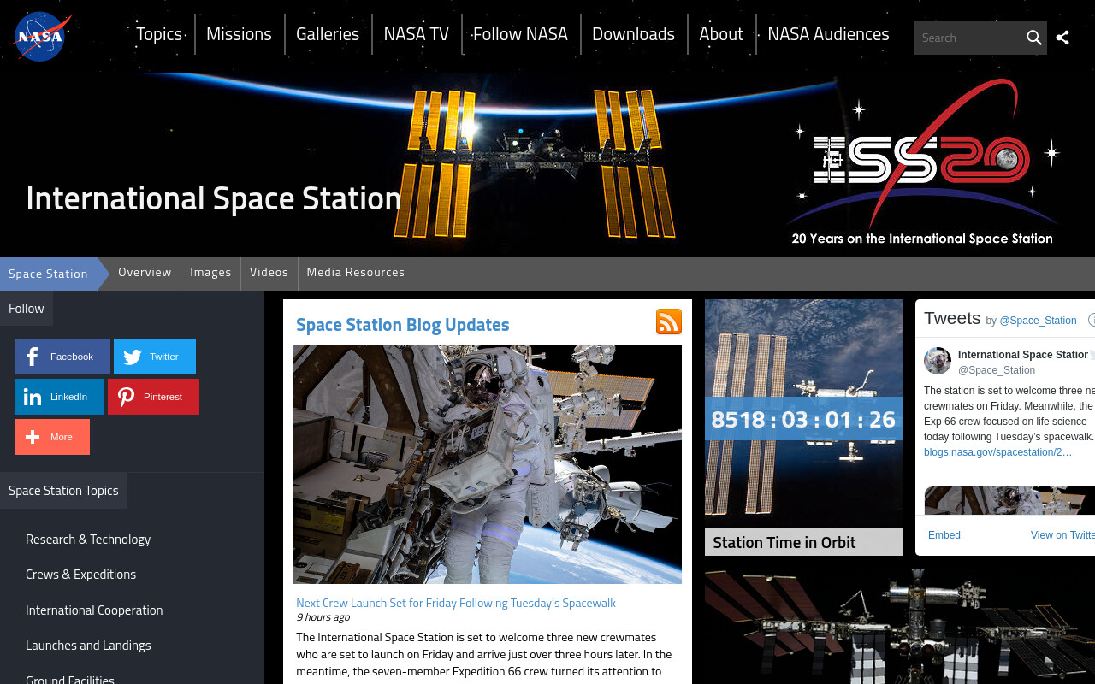
Task: Click the Space Station profile avatar in Tweets
Action: tap(938, 361)
